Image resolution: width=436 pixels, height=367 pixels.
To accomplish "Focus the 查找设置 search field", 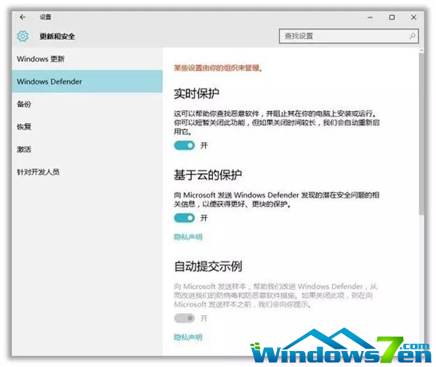I will coord(349,36).
